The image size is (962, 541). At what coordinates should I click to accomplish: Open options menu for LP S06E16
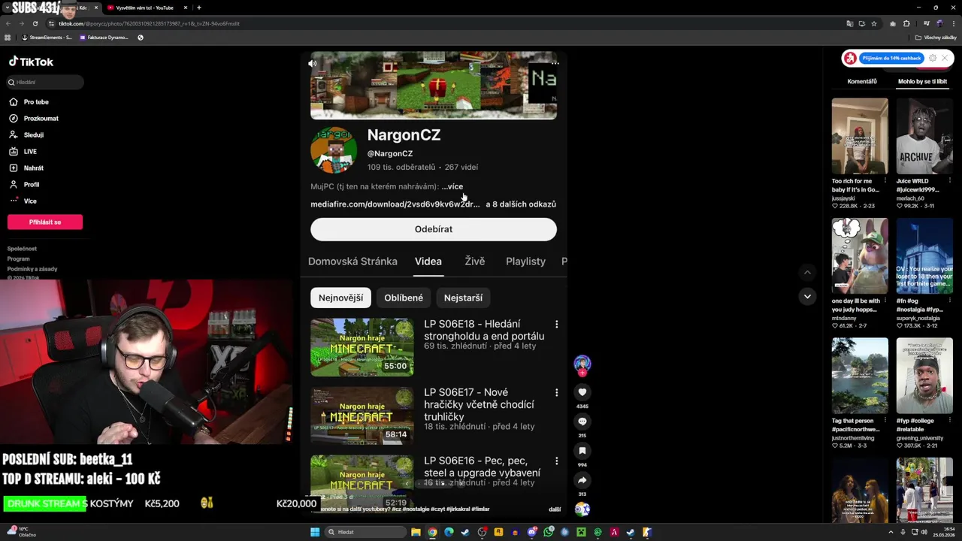[556, 461]
